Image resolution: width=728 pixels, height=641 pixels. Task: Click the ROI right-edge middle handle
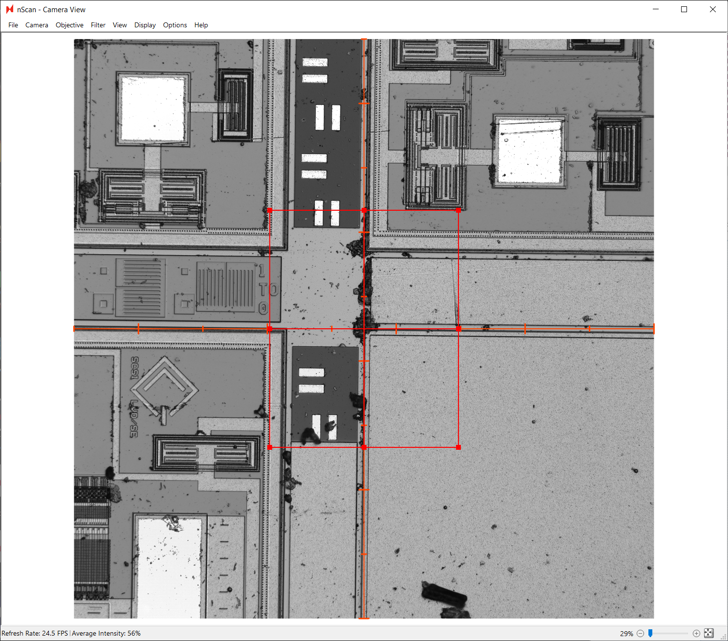click(x=458, y=329)
